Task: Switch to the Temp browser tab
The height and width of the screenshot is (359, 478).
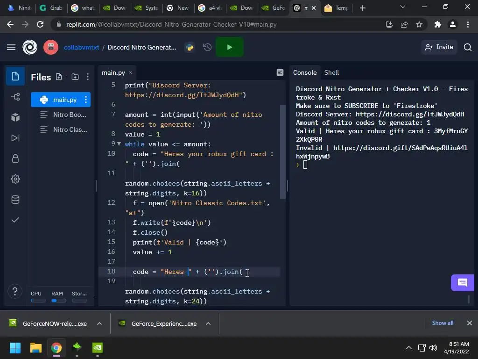Action: [x=336, y=8]
